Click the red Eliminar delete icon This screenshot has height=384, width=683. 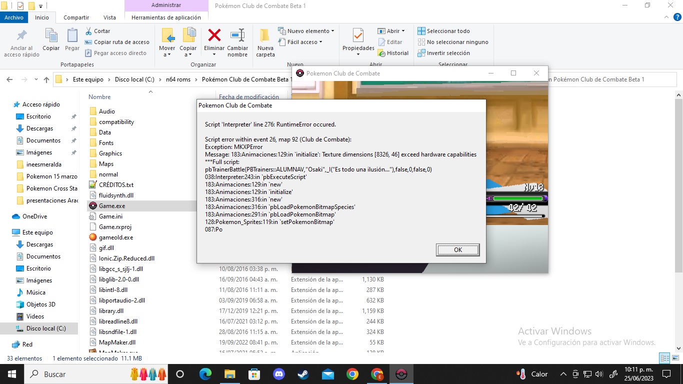click(214, 36)
